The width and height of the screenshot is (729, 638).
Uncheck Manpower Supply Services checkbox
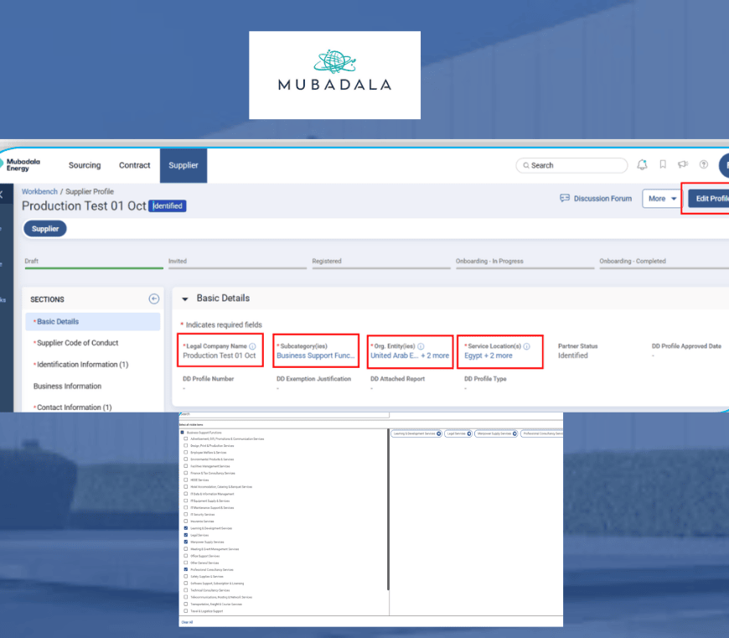click(186, 542)
